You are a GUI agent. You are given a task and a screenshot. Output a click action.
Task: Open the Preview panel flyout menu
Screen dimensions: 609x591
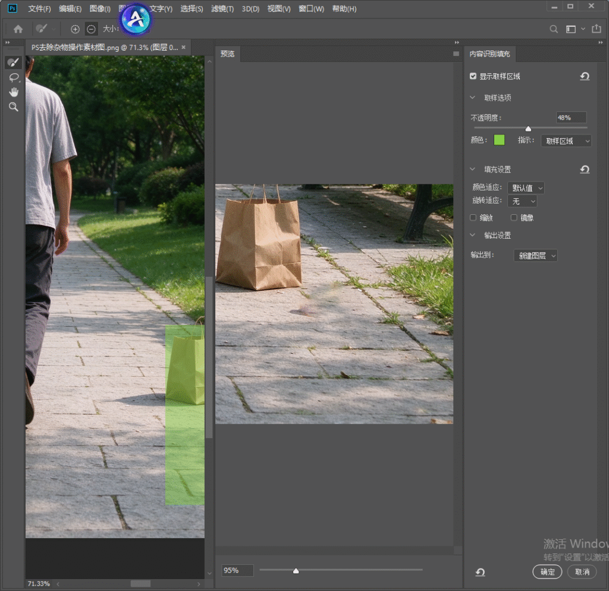[x=456, y=54]
